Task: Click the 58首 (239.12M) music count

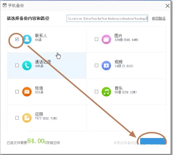Action: (x=126, y=92)
